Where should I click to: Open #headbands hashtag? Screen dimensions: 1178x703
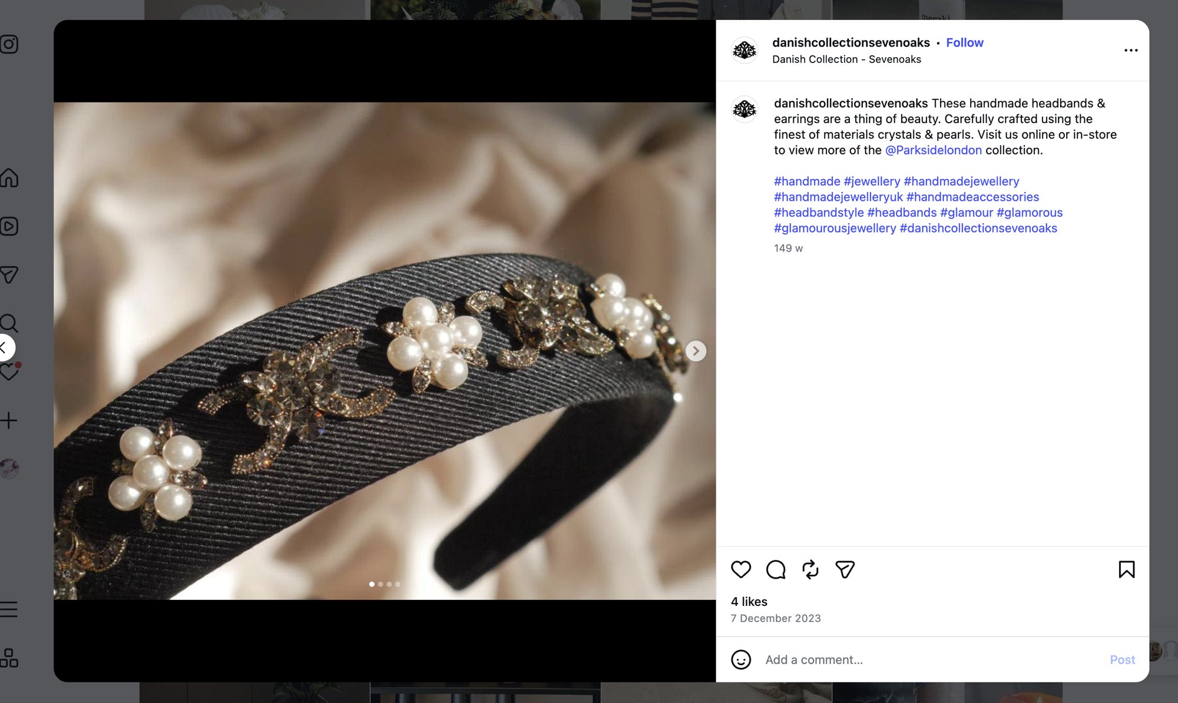[902, 213]
